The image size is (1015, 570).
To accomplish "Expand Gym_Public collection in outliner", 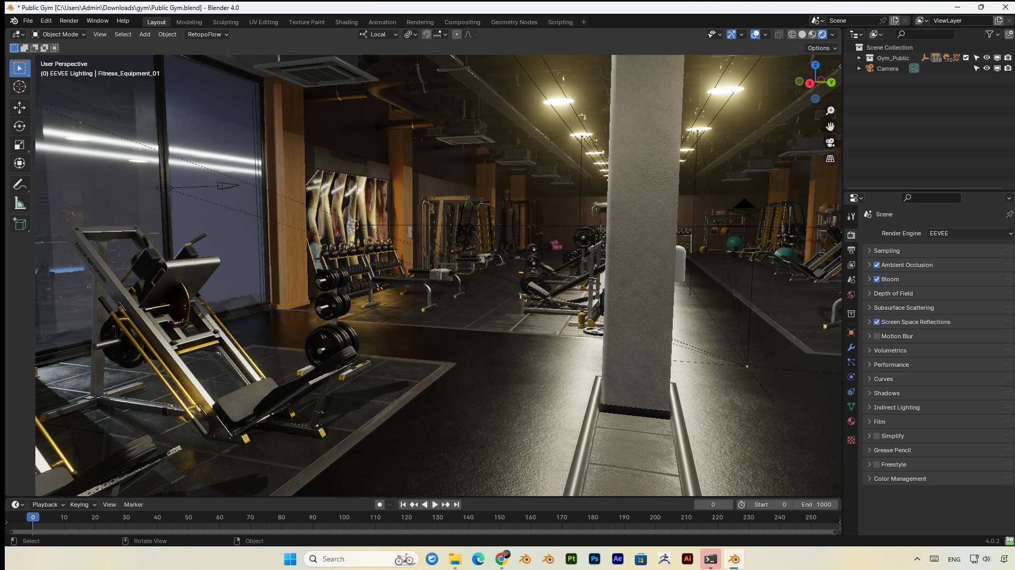I will coord(859,58).
